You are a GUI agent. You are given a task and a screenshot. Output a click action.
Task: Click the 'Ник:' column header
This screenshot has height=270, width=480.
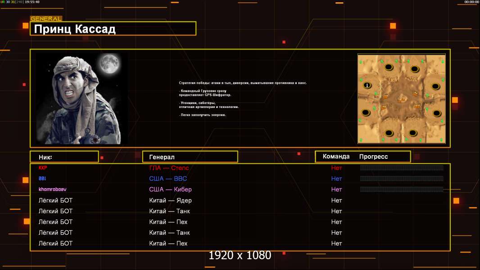[x=64, y=157]
